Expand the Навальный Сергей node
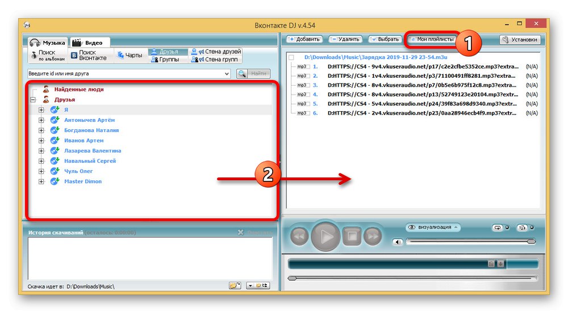The image size is (568, 313). click(41, 161)
